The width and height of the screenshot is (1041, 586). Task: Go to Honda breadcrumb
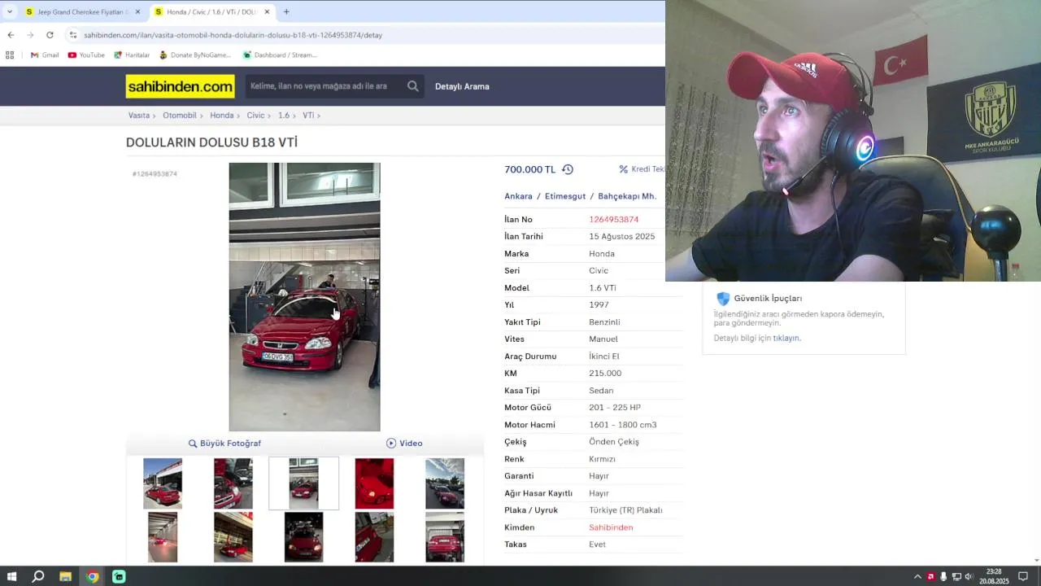coord(221,116)
